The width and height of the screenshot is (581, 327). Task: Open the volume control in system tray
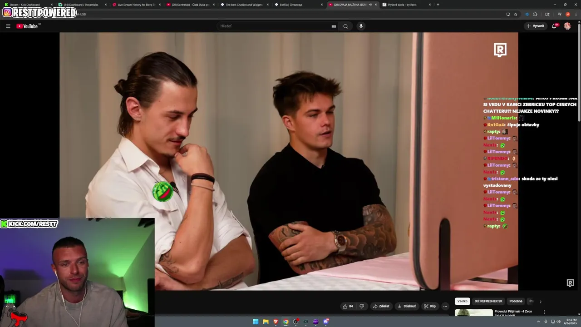(558, 322)
